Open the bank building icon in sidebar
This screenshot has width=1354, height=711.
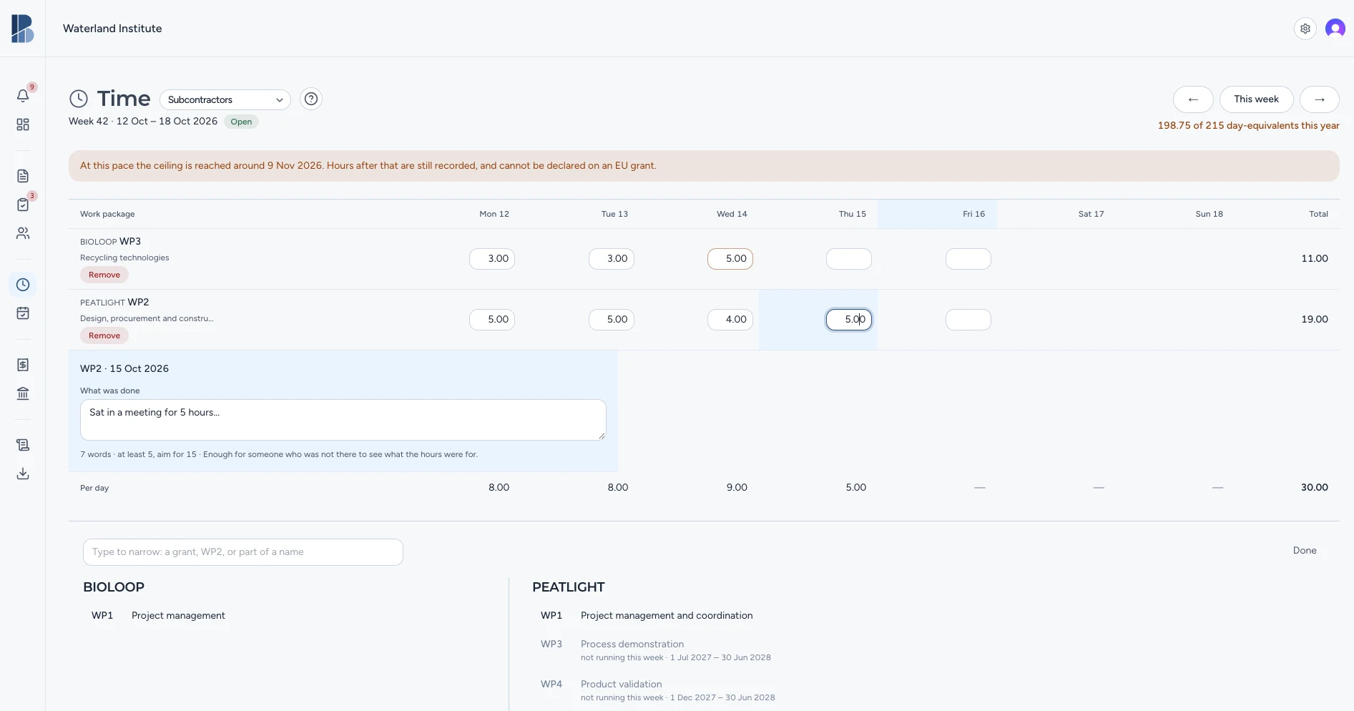[x=23, y=393]
